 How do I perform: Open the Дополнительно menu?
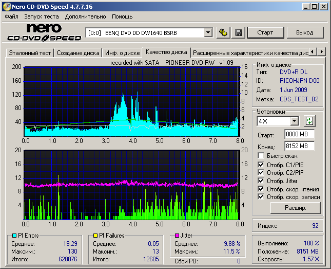click(85, 16)
